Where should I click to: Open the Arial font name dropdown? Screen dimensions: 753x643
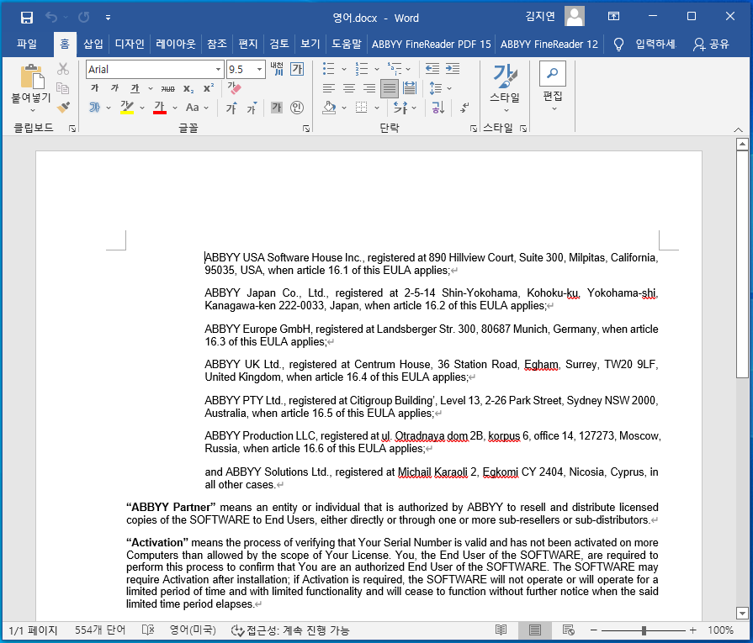(219, 70)
